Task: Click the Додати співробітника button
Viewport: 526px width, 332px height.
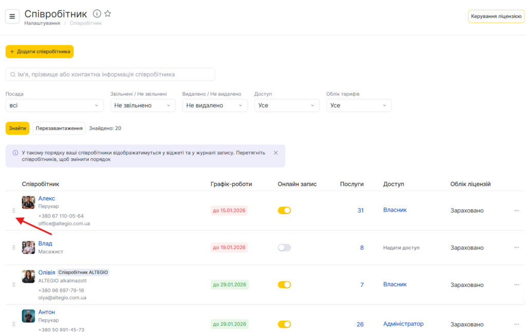Action: [40, 52]
